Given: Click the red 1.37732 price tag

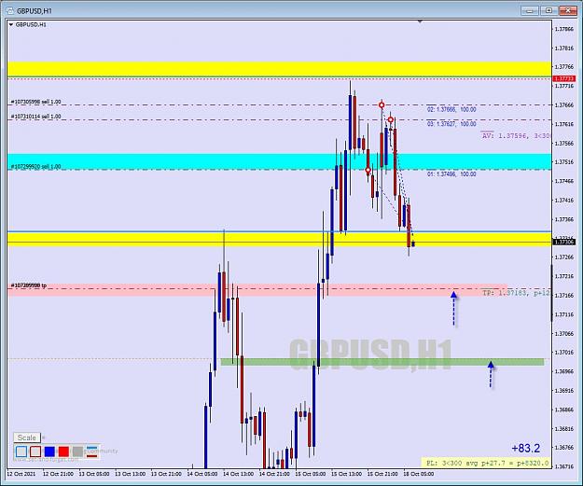Looking at the screenshot, I should click(x=564, y=78).
